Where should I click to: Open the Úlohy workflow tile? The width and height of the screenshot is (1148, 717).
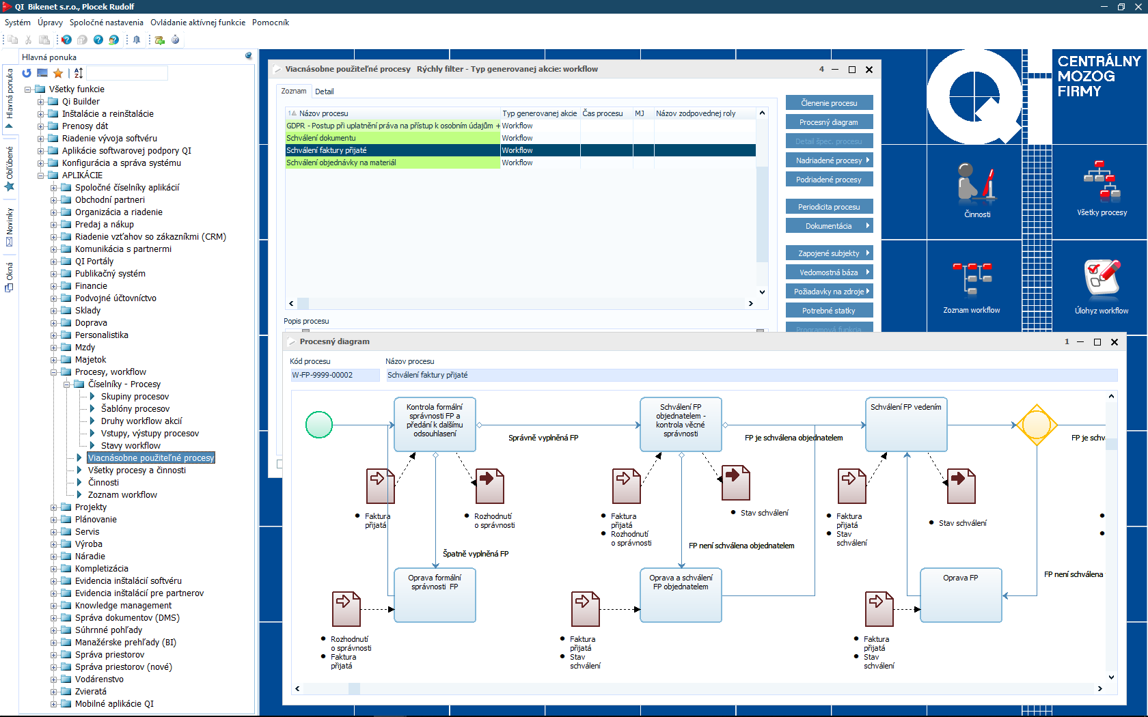click(x=1102, y=287)
